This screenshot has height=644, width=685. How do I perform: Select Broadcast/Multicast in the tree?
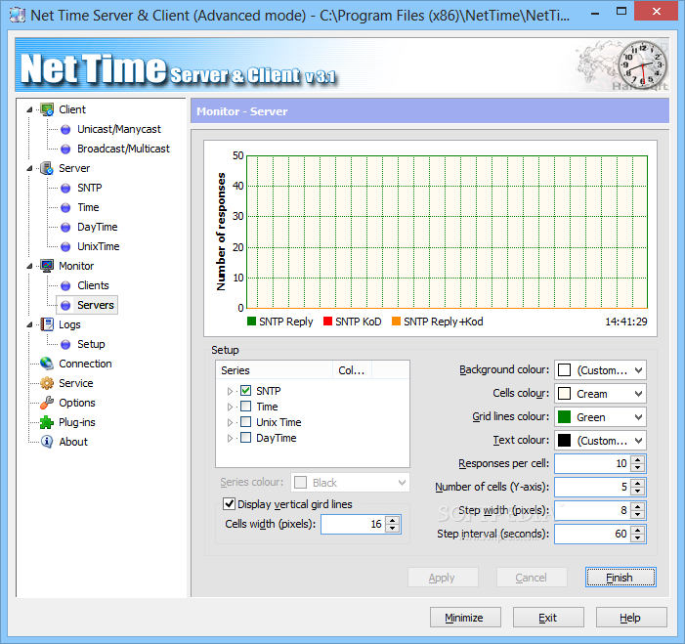pyautogui.click(x=123, y=149)
